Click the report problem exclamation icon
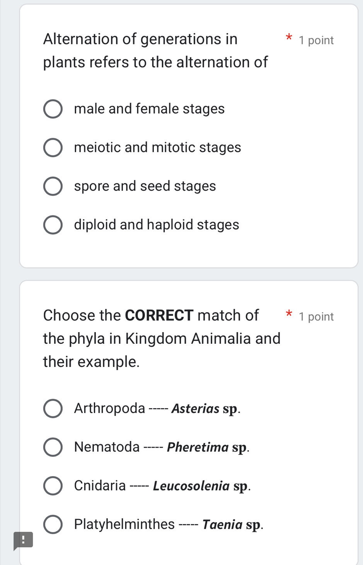Screen dimensions: 363x565 pyautogui.click(x=23, y=540)
